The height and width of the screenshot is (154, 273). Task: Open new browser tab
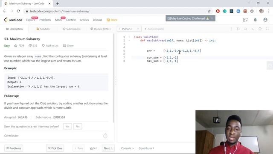coord(58,3)
